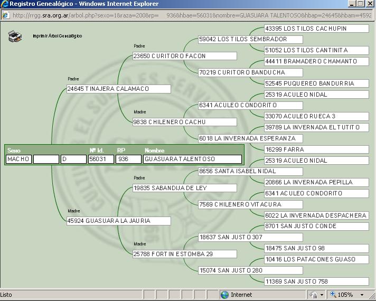
Task: Click the Internet zone globe icon
Action: tap(224, 295)
